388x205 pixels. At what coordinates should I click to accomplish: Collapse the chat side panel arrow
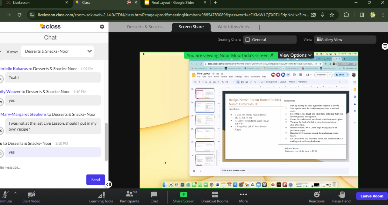coord(109,184)
